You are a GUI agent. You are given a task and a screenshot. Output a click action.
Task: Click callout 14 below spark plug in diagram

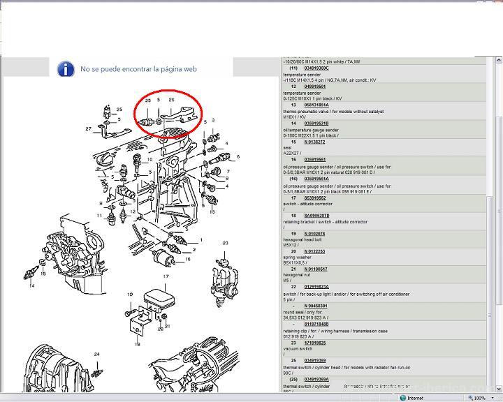click(31, 285)
